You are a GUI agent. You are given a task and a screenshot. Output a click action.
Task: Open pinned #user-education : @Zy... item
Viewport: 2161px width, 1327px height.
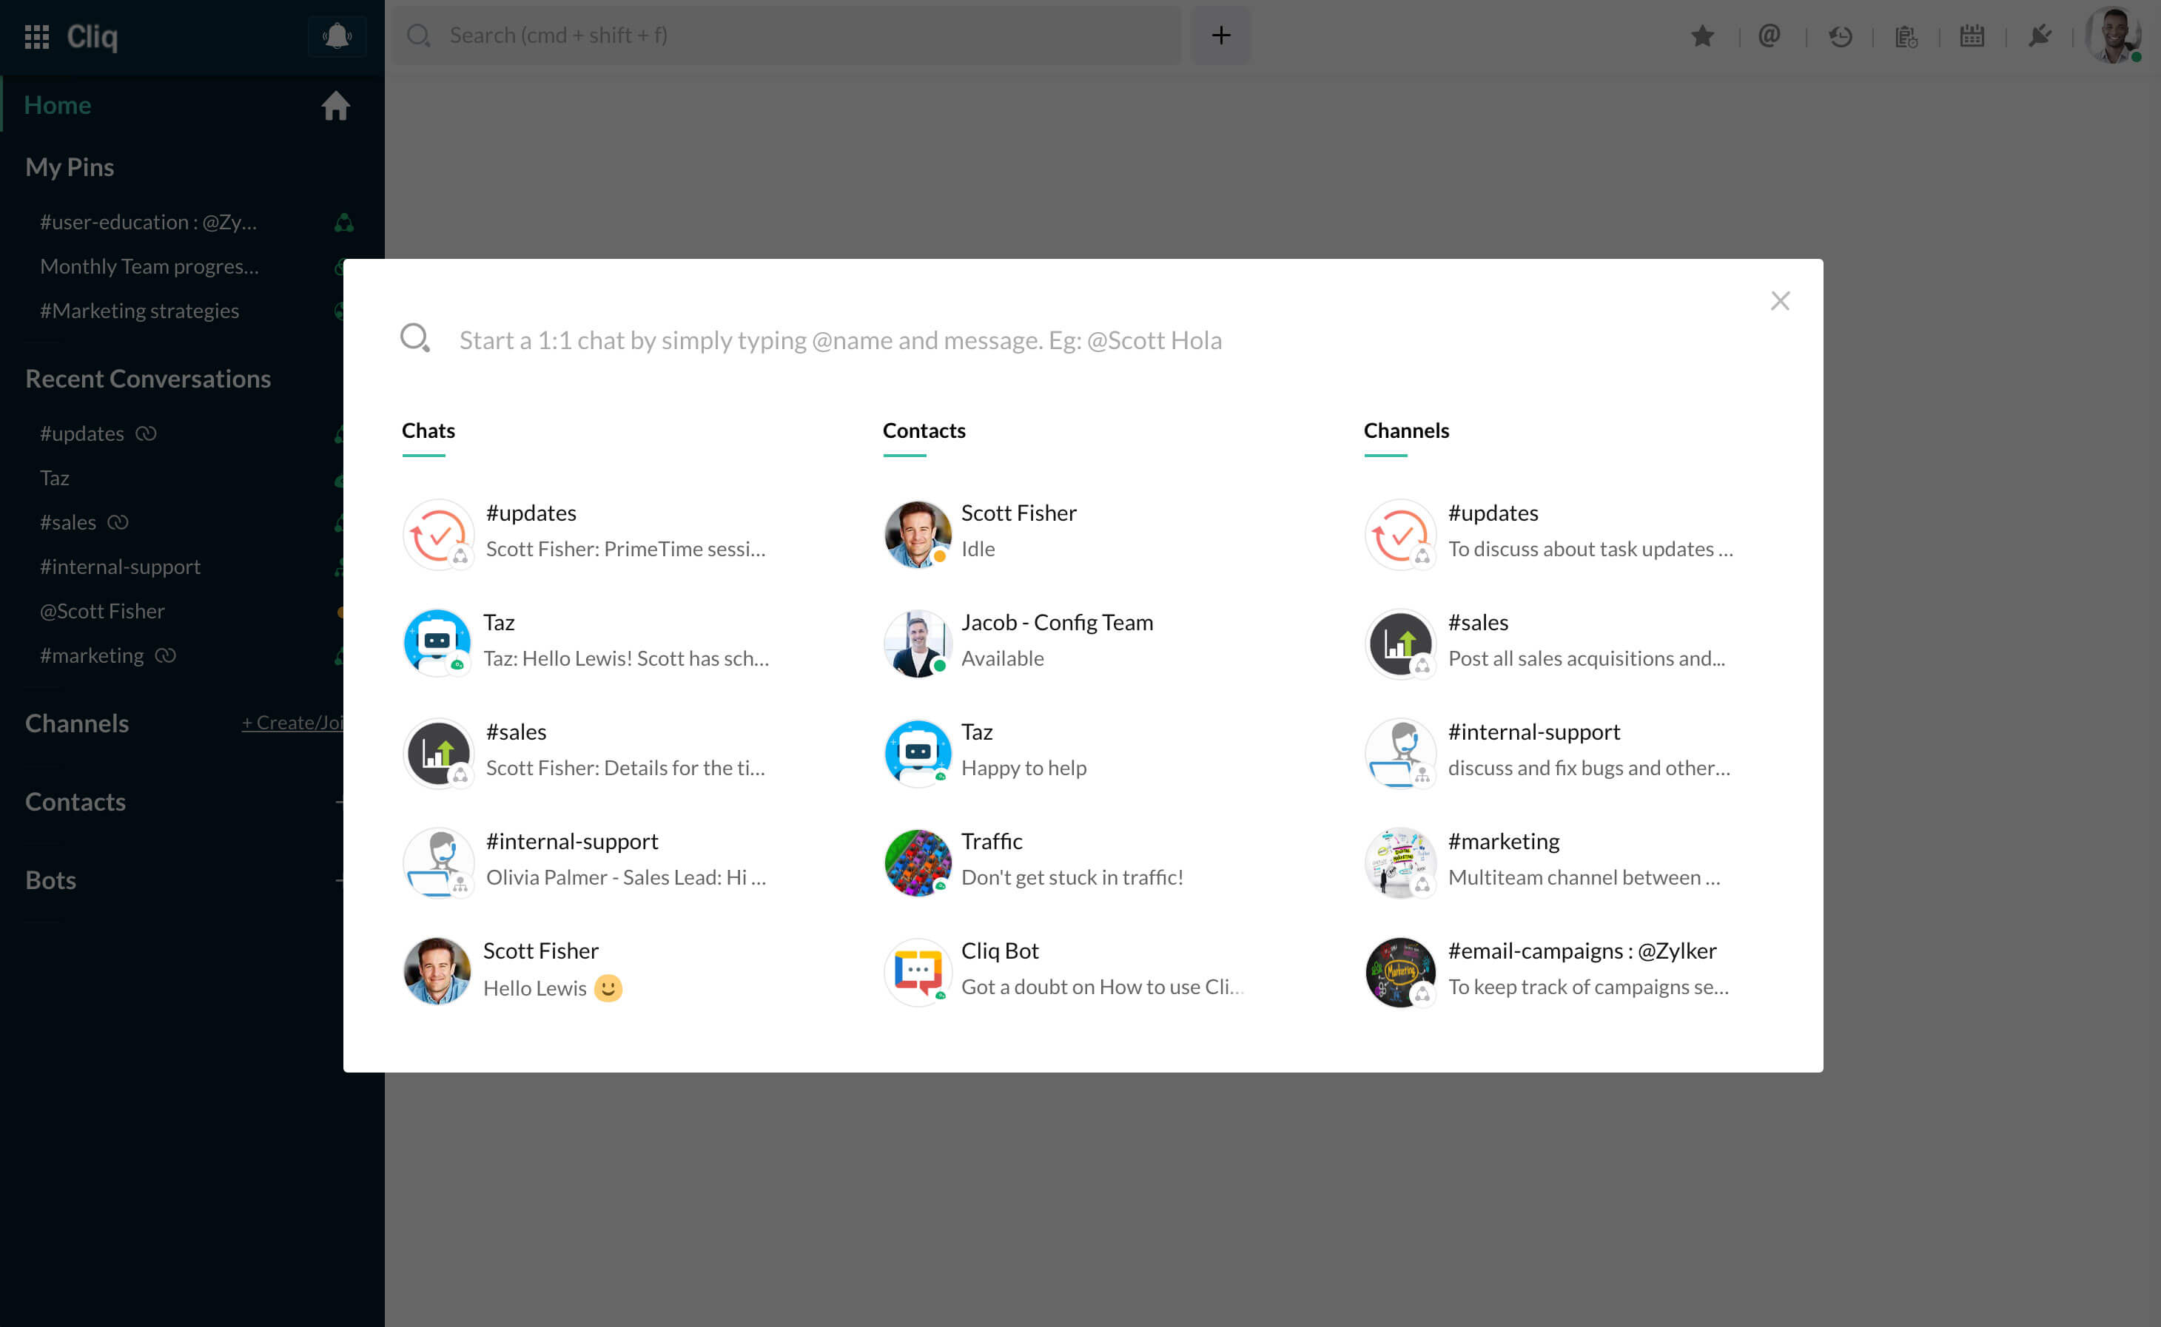click(147, 222)
